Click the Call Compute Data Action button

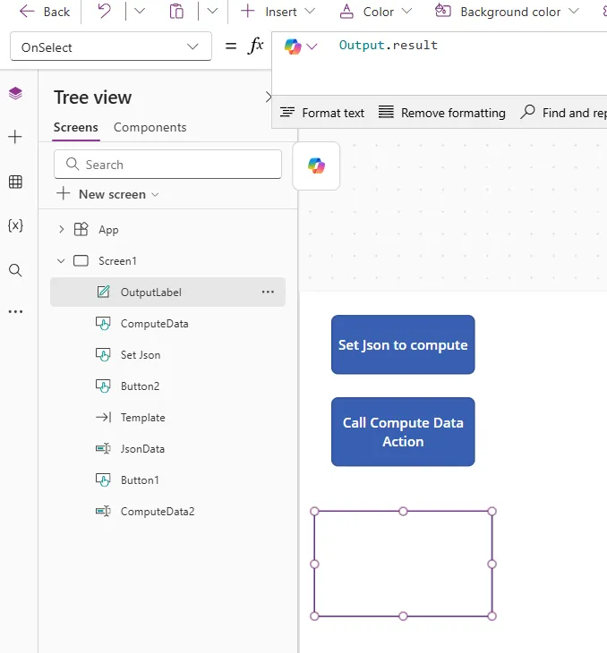pos(403,432)
